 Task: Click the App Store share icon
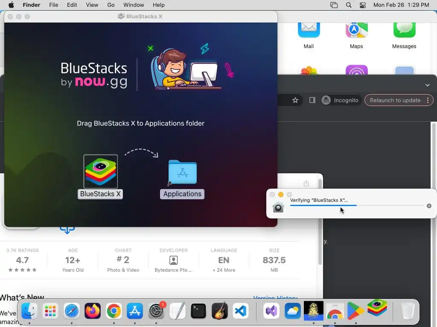[306, 183]
